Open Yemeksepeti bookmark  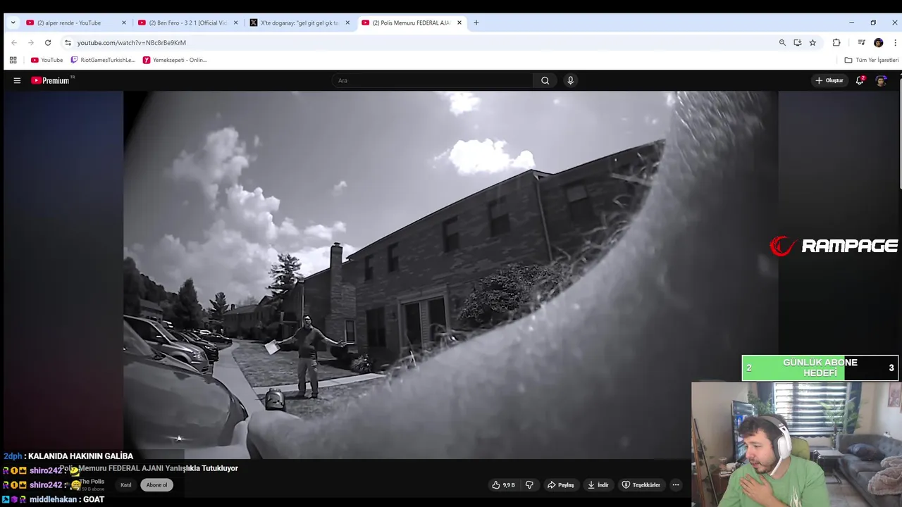pyautogui.click(x=175, y=60)
